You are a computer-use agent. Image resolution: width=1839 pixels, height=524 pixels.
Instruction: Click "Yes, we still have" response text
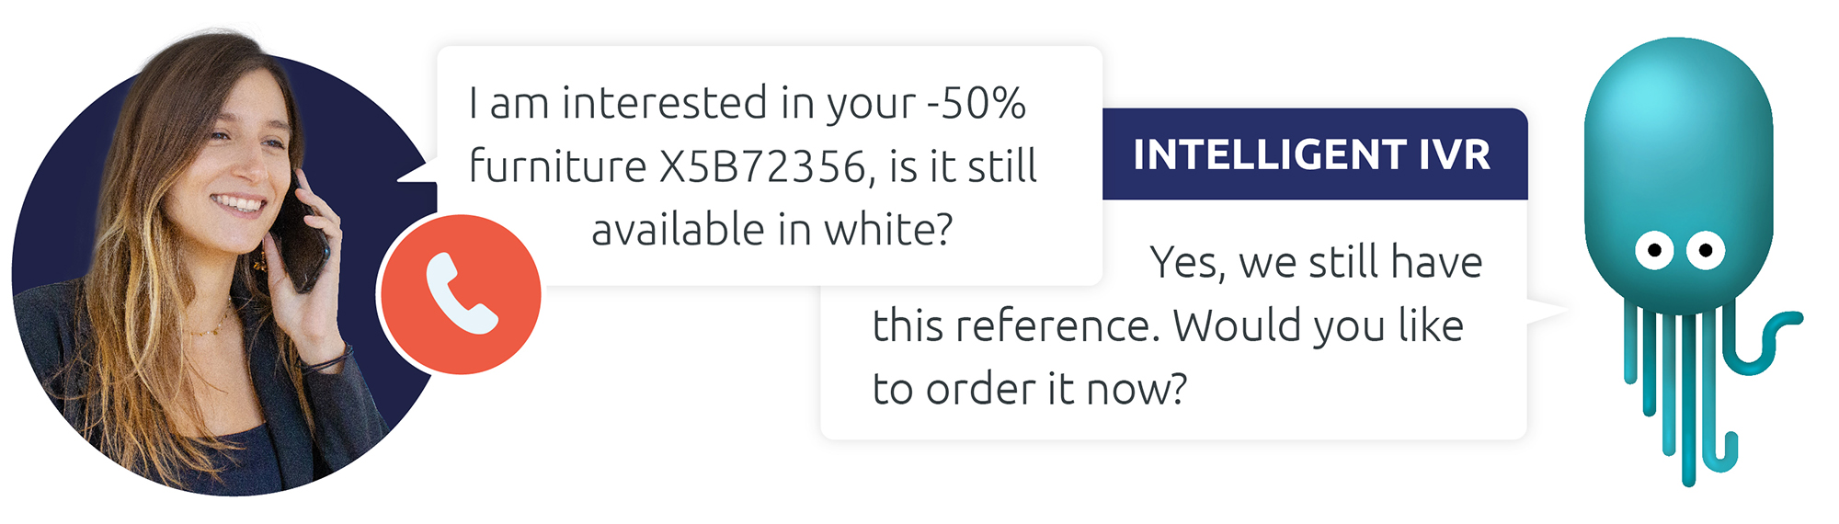point(1316,263)
